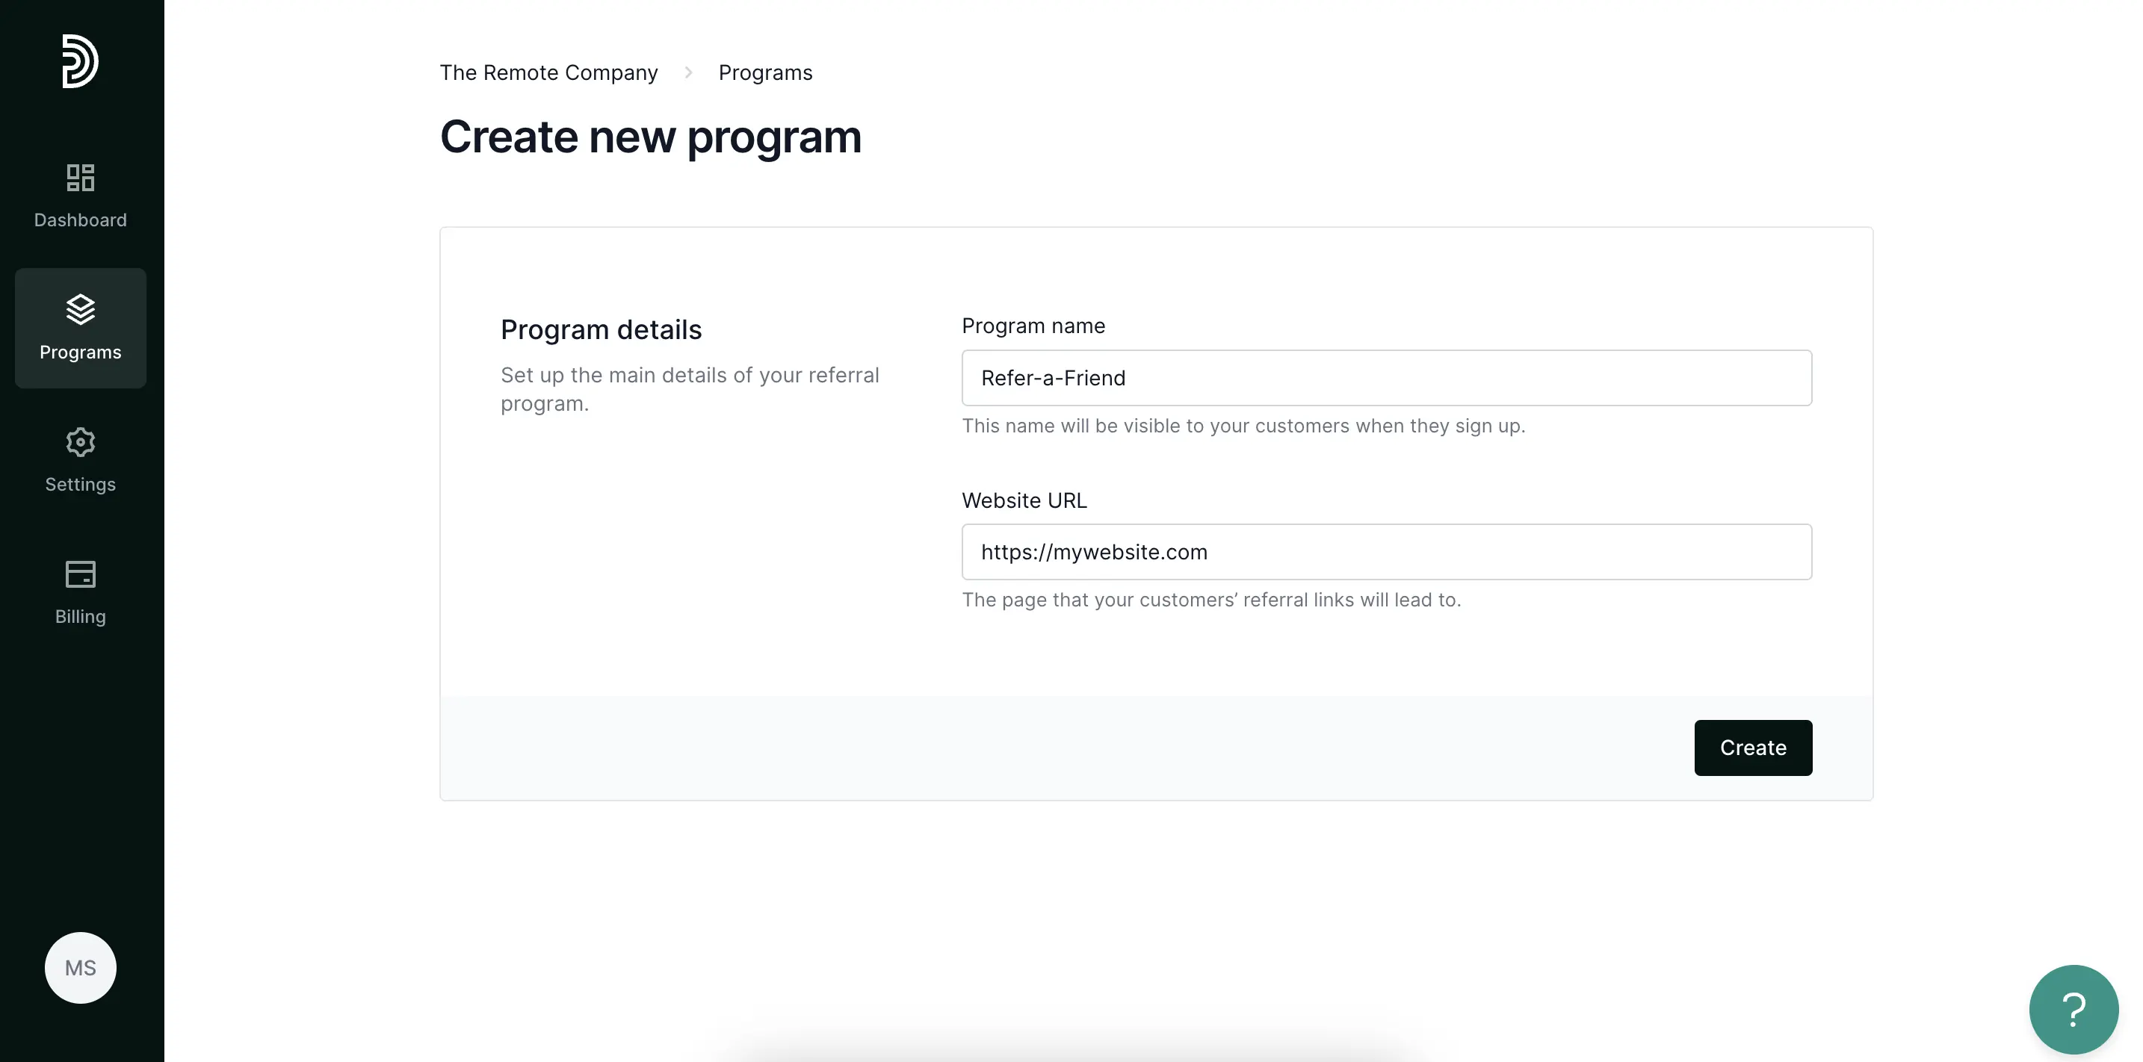Open the Settings gear icon
This screenshot has height=1062, width=2143.
point(80,441)
